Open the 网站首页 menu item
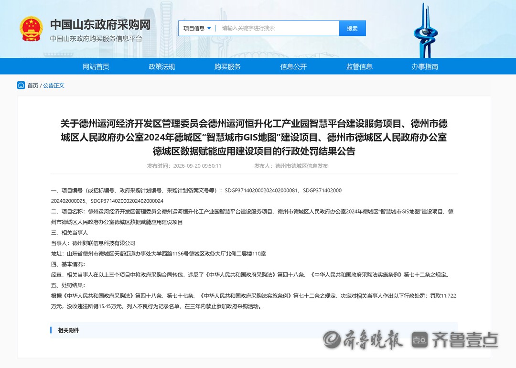516x368 pixels. point(96,66)
